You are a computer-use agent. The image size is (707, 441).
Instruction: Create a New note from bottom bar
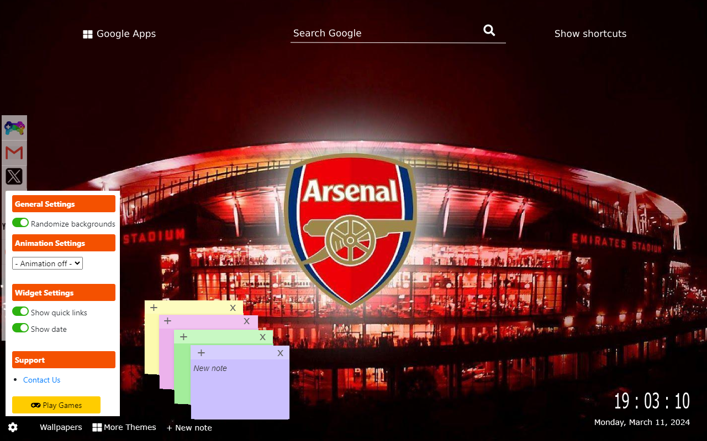(189, 428)
